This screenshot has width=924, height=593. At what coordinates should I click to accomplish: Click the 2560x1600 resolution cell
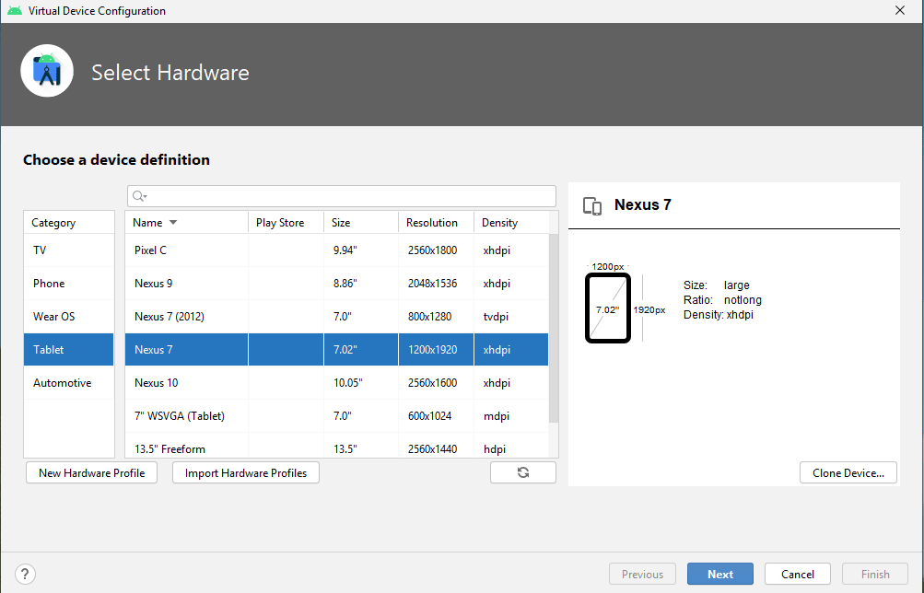click(x=436, y=383)
